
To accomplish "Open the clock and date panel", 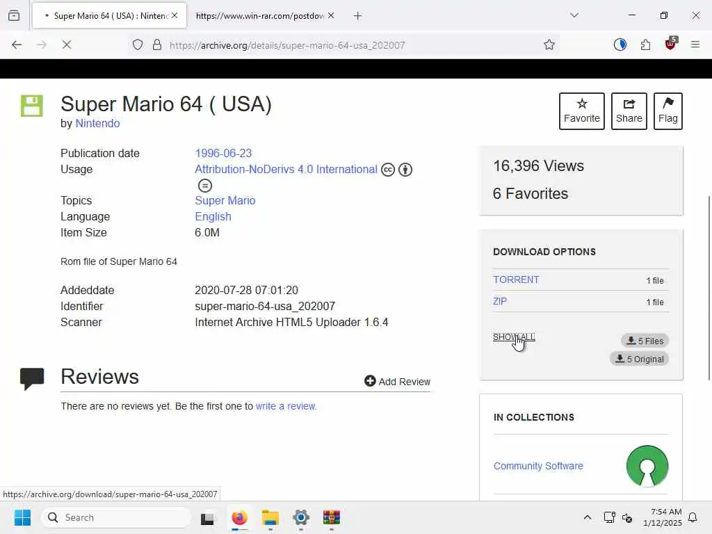I will [663, 517].
